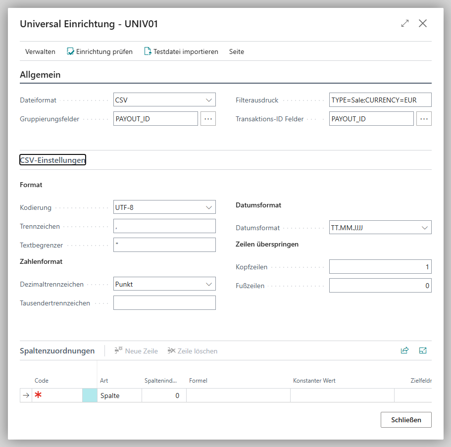Viewport: 451px width, 447px height.
Task: Click the empty Formel cell
Action: point(238,395)
